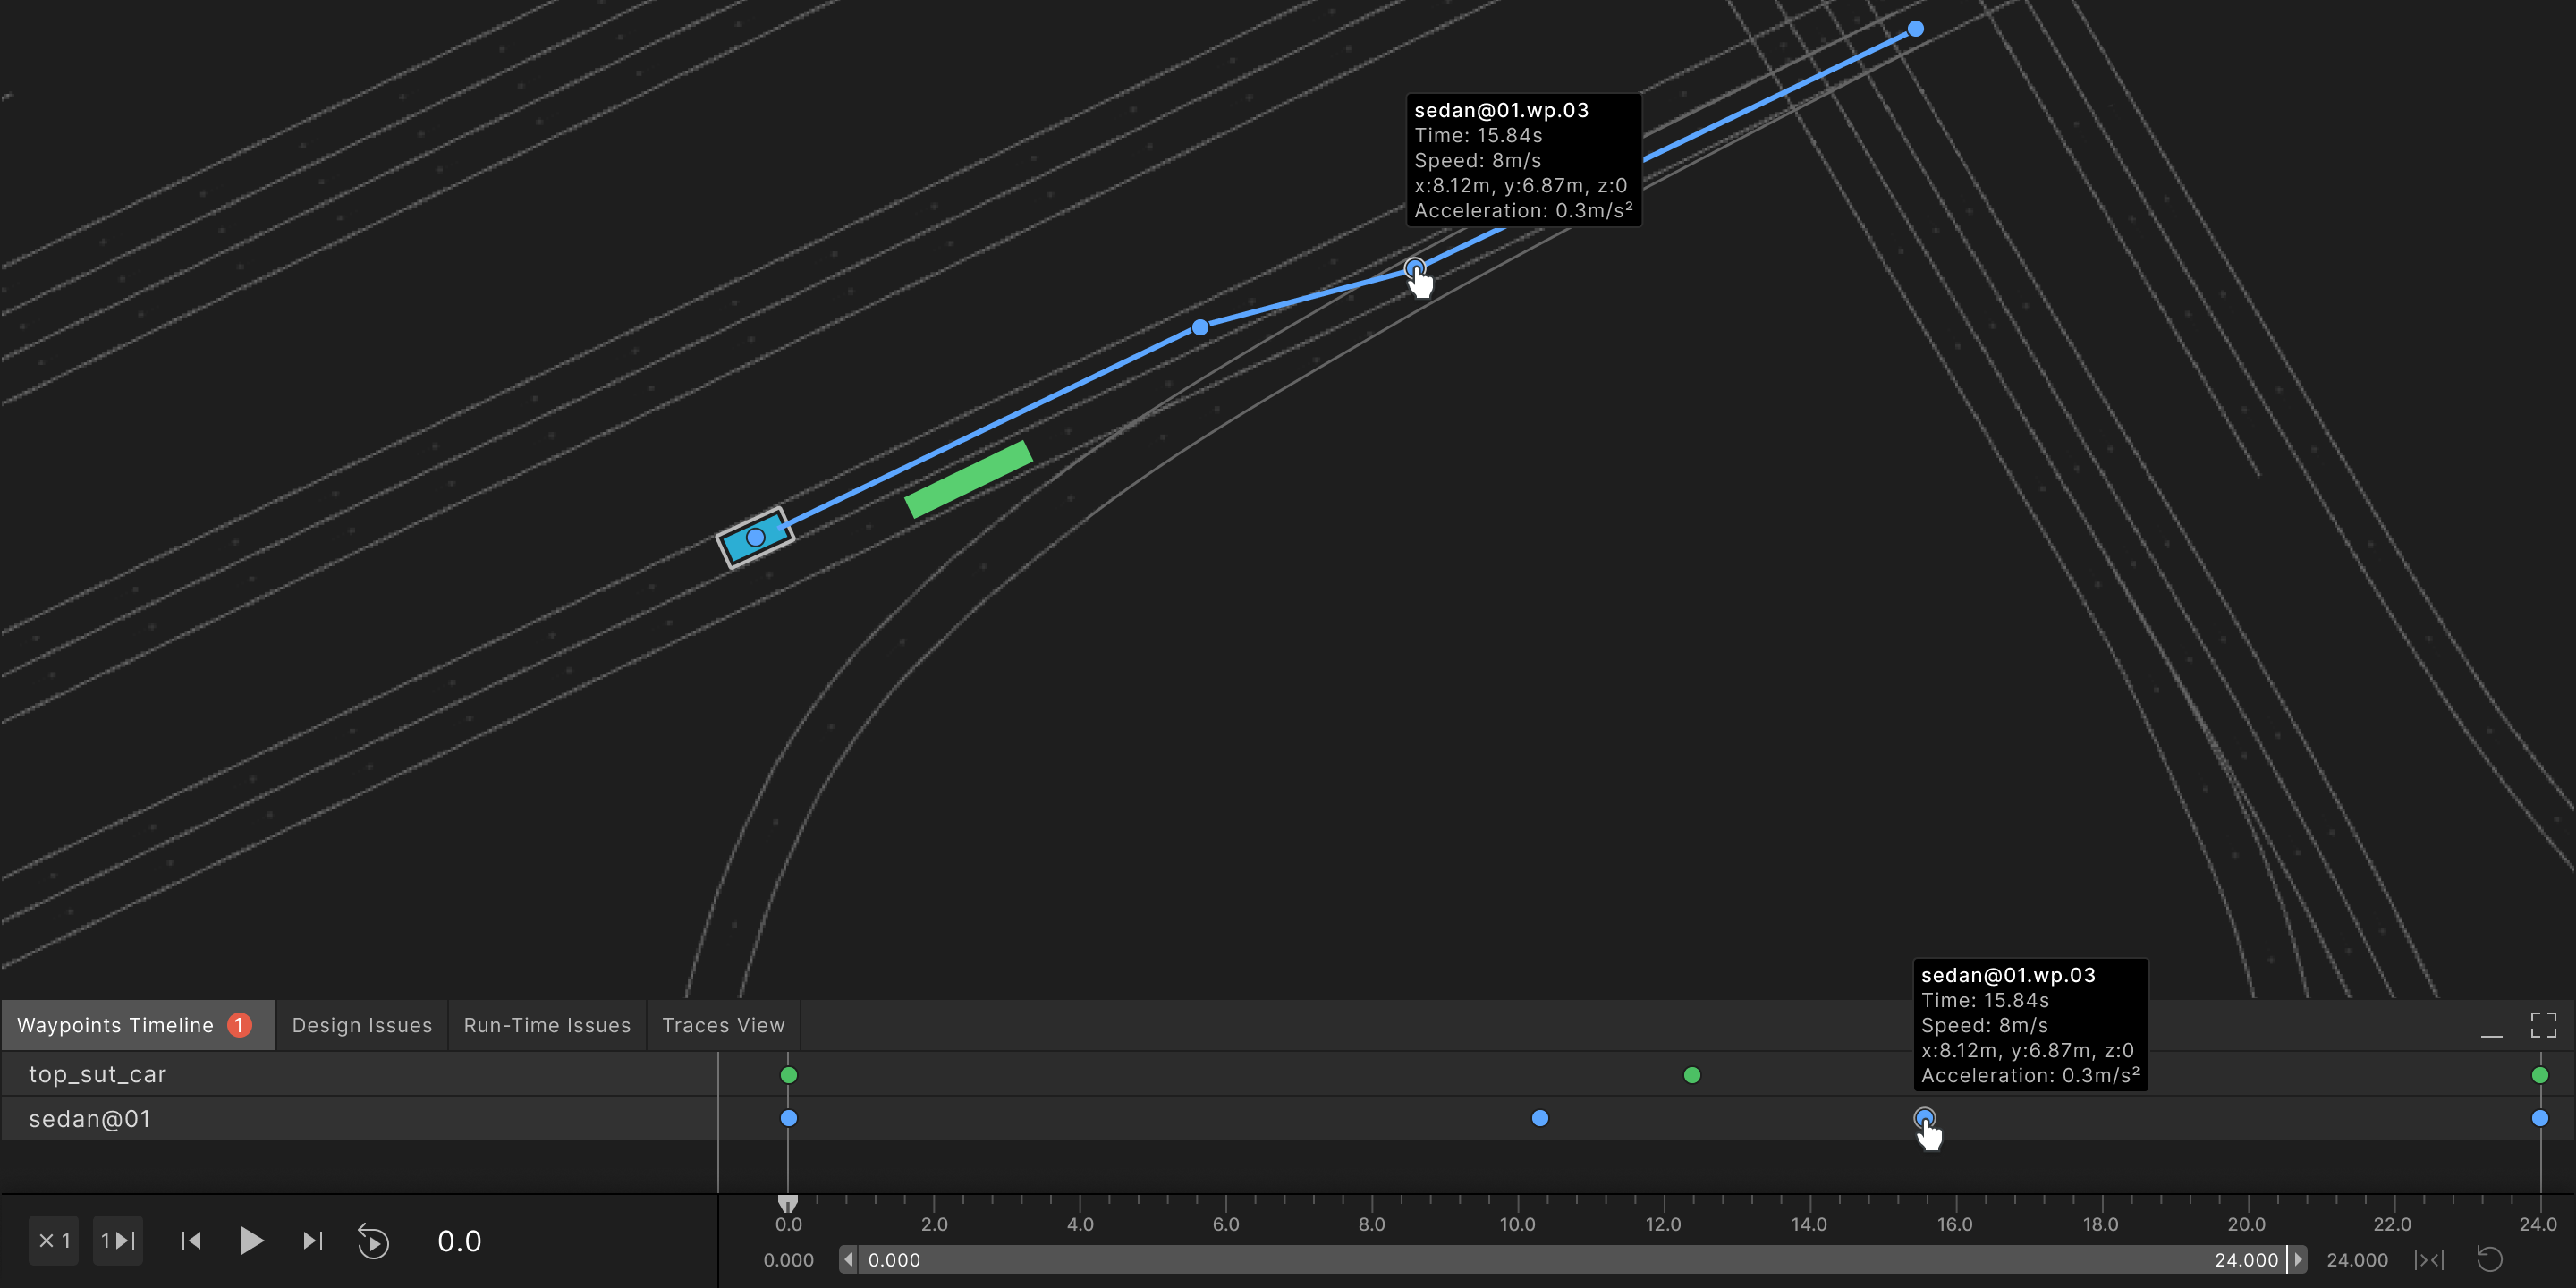Click the red 1 badge on Waypoints Timeline
The width and height of the screenshot is (2576, 1288).
239,1025
